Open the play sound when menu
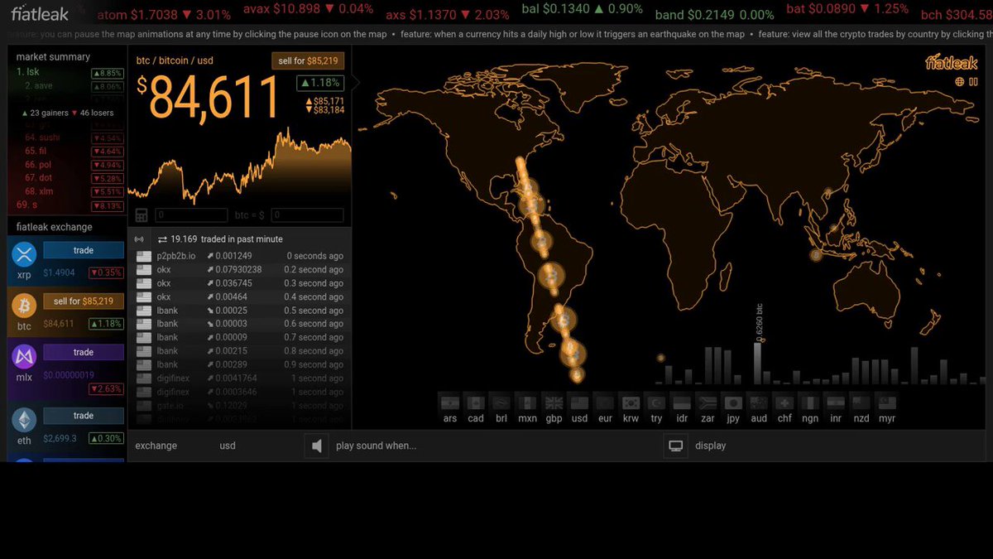This screenshot has width=993, height=559. point(376,446)
